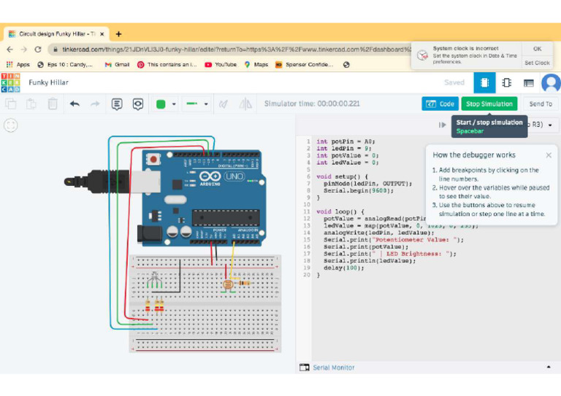The height and width of the screenshot is (396, 561).
Task: Click OK on system clock notification
Action: (537, 49)
